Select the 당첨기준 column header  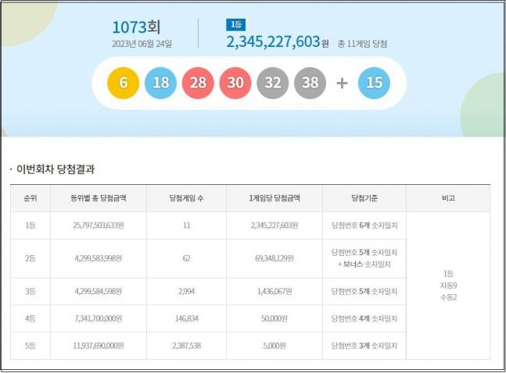(364, 198)
